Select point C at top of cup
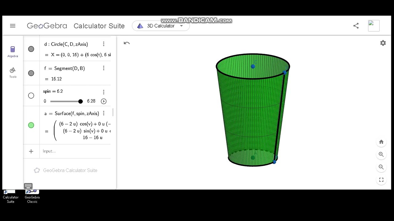Viewport: 394px width, 221px height. (x=253, y=66)
